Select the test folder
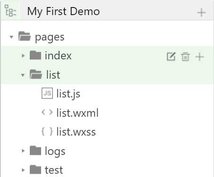The width and height of the screenshot is (214, 177). (54, 170)
